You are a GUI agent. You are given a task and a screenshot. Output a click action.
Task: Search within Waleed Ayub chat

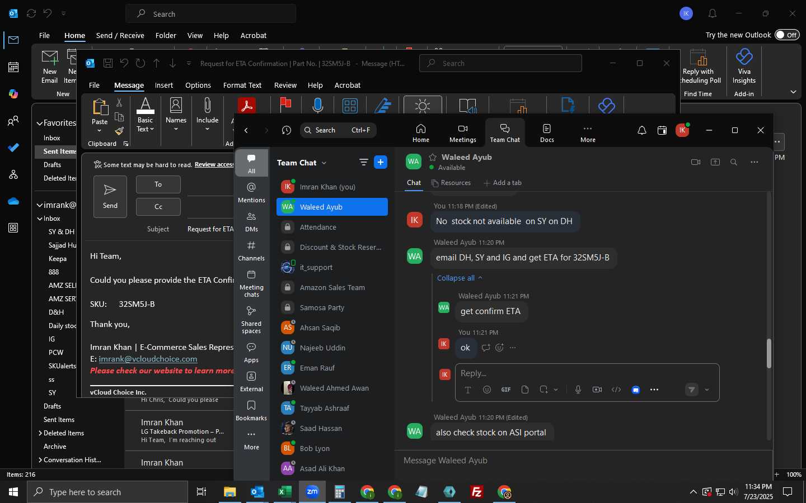pos(734,162)
